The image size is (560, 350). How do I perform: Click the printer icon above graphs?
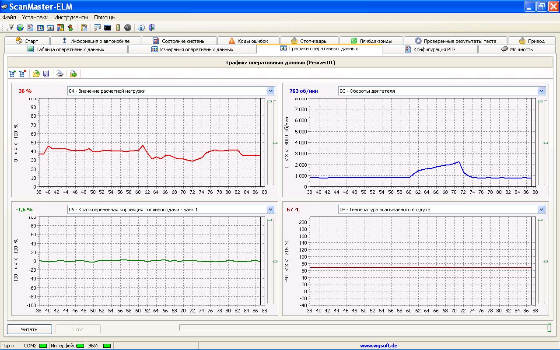tap(60, 73)
